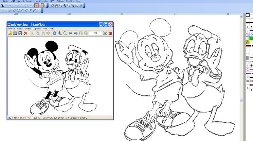This screenshot has width=253, height=141.
Task: Open file icon in IrfanView toolbar
Action: point(10,33)
